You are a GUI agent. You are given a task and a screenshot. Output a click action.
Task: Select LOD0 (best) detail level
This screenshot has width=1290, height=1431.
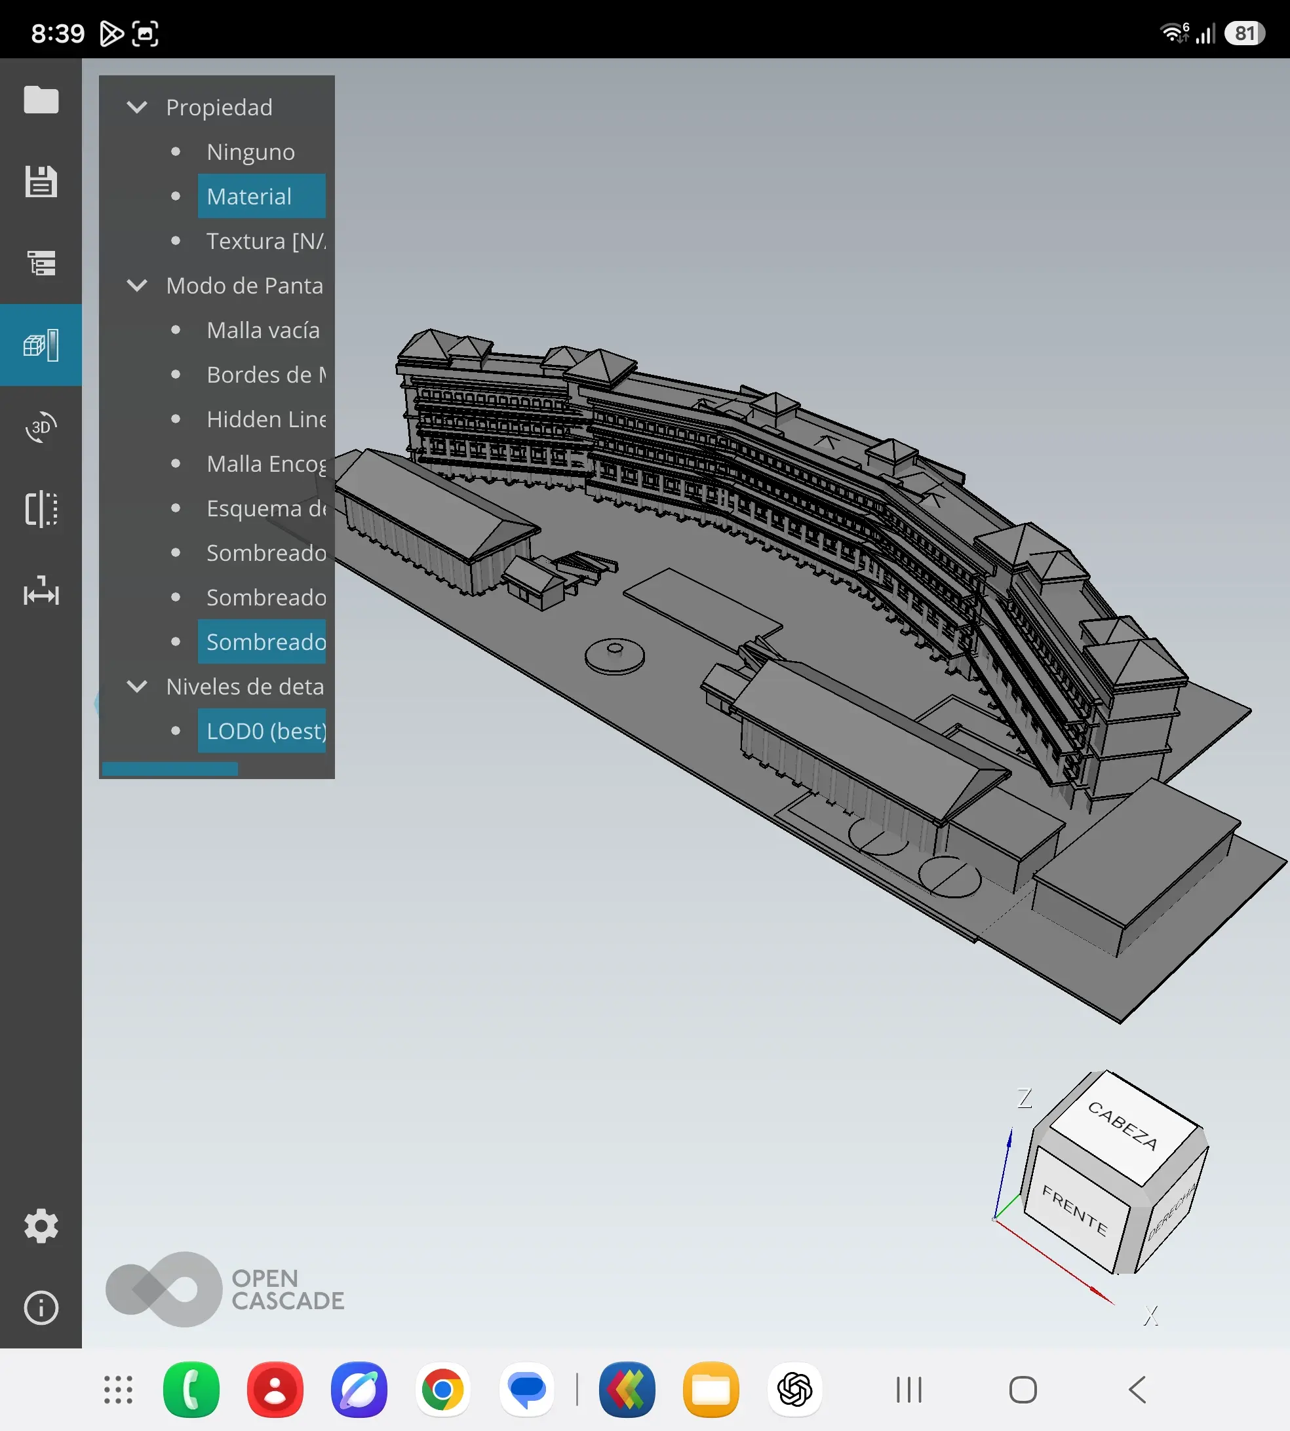(x=262, y=731)
